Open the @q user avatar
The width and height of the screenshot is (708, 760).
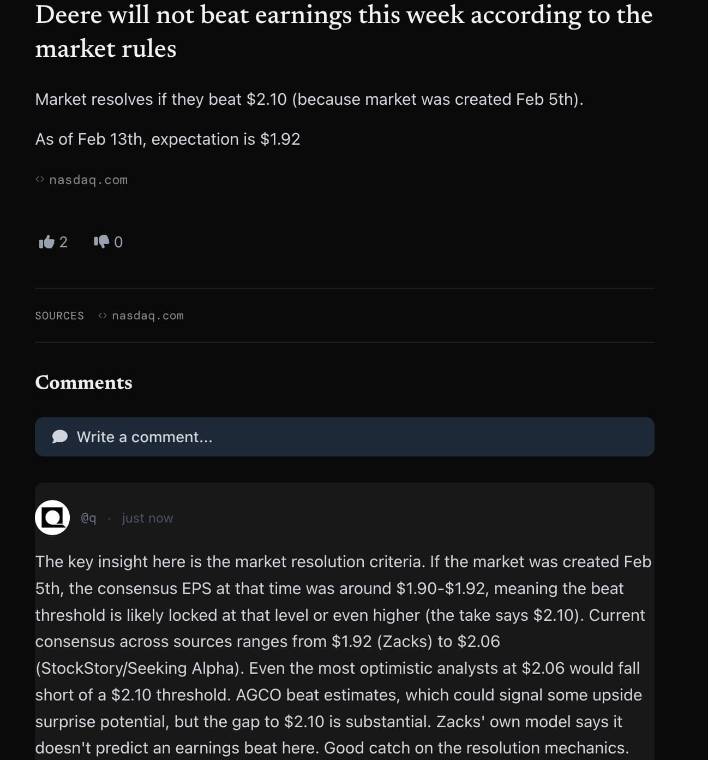(52, 517)
